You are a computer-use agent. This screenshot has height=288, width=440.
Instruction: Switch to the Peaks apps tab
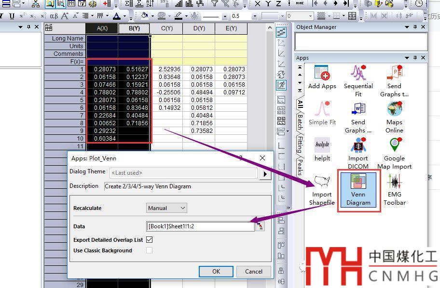(300, 167)
